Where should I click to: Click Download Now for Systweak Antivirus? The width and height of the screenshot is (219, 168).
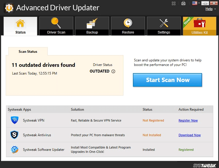point(189,135)
